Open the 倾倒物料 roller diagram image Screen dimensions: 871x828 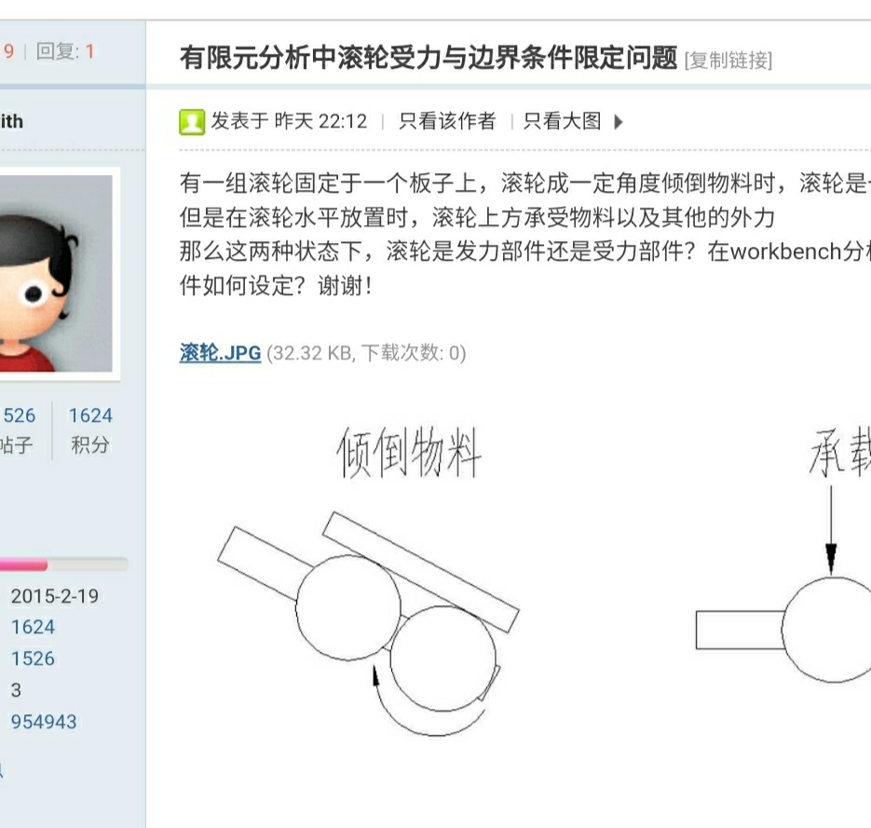[368, 580]
